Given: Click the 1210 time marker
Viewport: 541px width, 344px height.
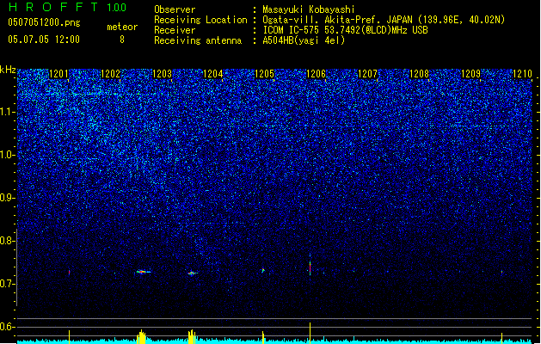Looking at the screenshot, I should (x=522, y=73).
